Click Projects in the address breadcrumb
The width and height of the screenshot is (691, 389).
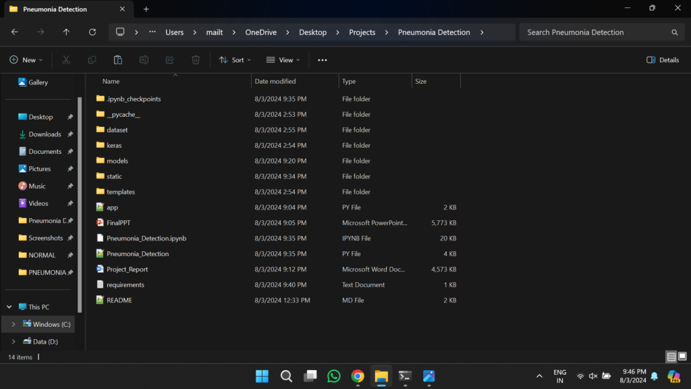point(362,32)
